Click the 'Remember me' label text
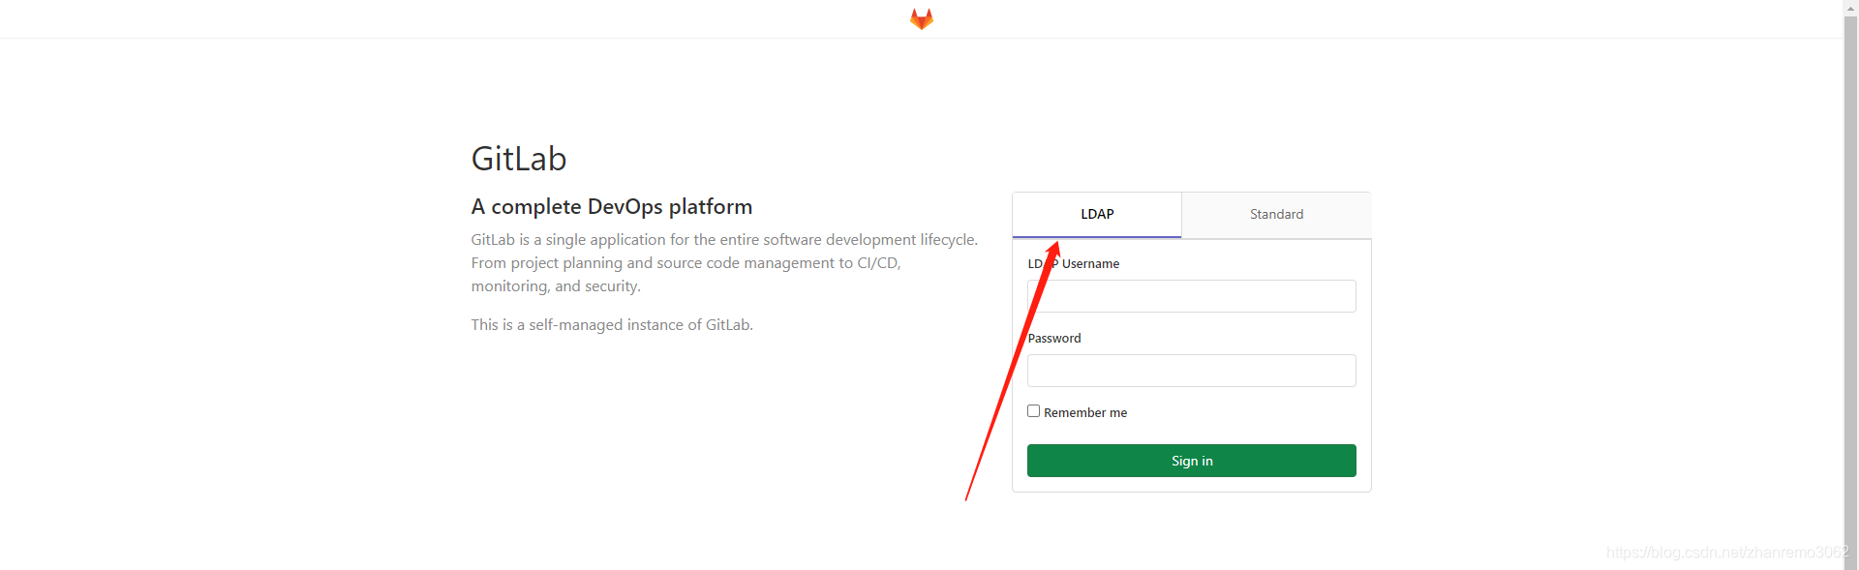The image size is (1859, 570). point(1085,413)
